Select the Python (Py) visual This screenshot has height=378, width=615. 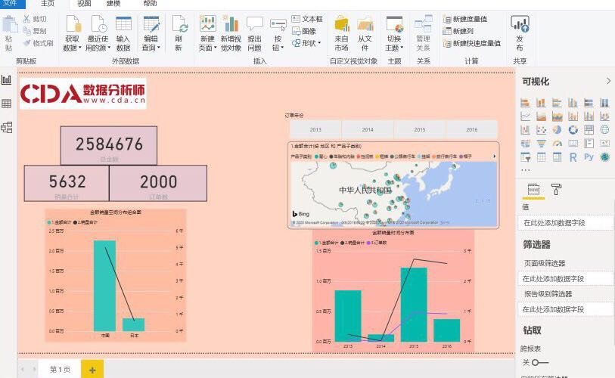[x=589, y=157]
